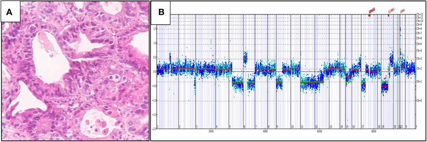Select the CN=12 copy number label

coord(420,14)
